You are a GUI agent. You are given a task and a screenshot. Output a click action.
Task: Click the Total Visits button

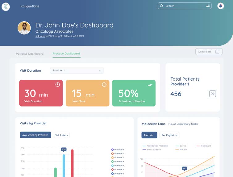click(61, 135)
